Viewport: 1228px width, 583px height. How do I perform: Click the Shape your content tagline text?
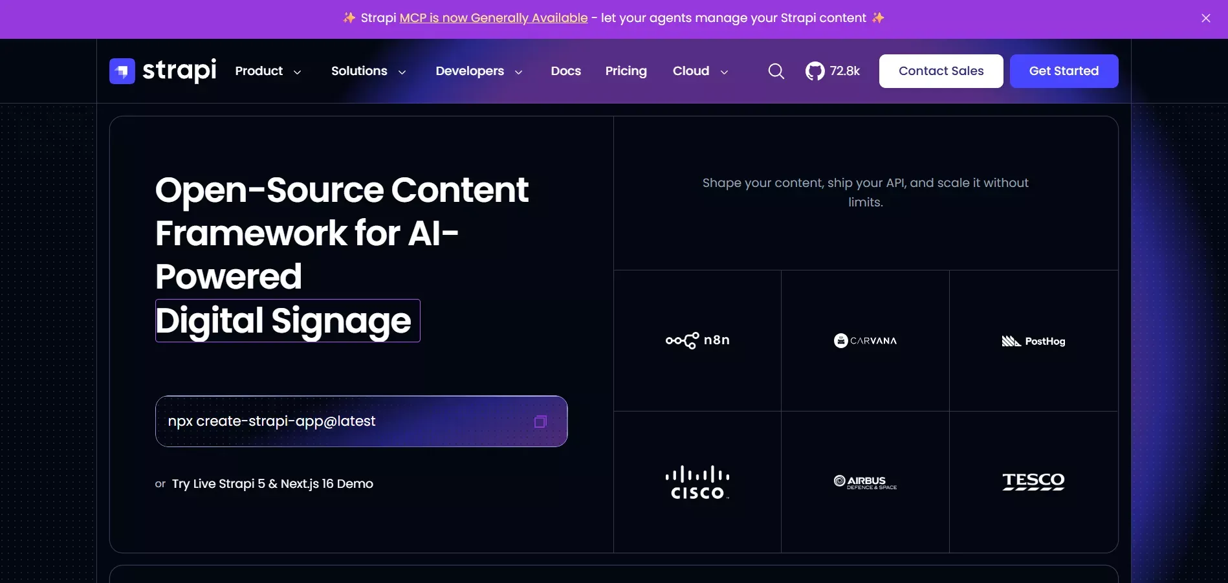(866, 192)
